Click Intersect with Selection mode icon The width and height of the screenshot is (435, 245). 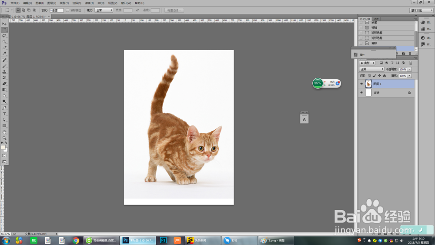[34, 10]
